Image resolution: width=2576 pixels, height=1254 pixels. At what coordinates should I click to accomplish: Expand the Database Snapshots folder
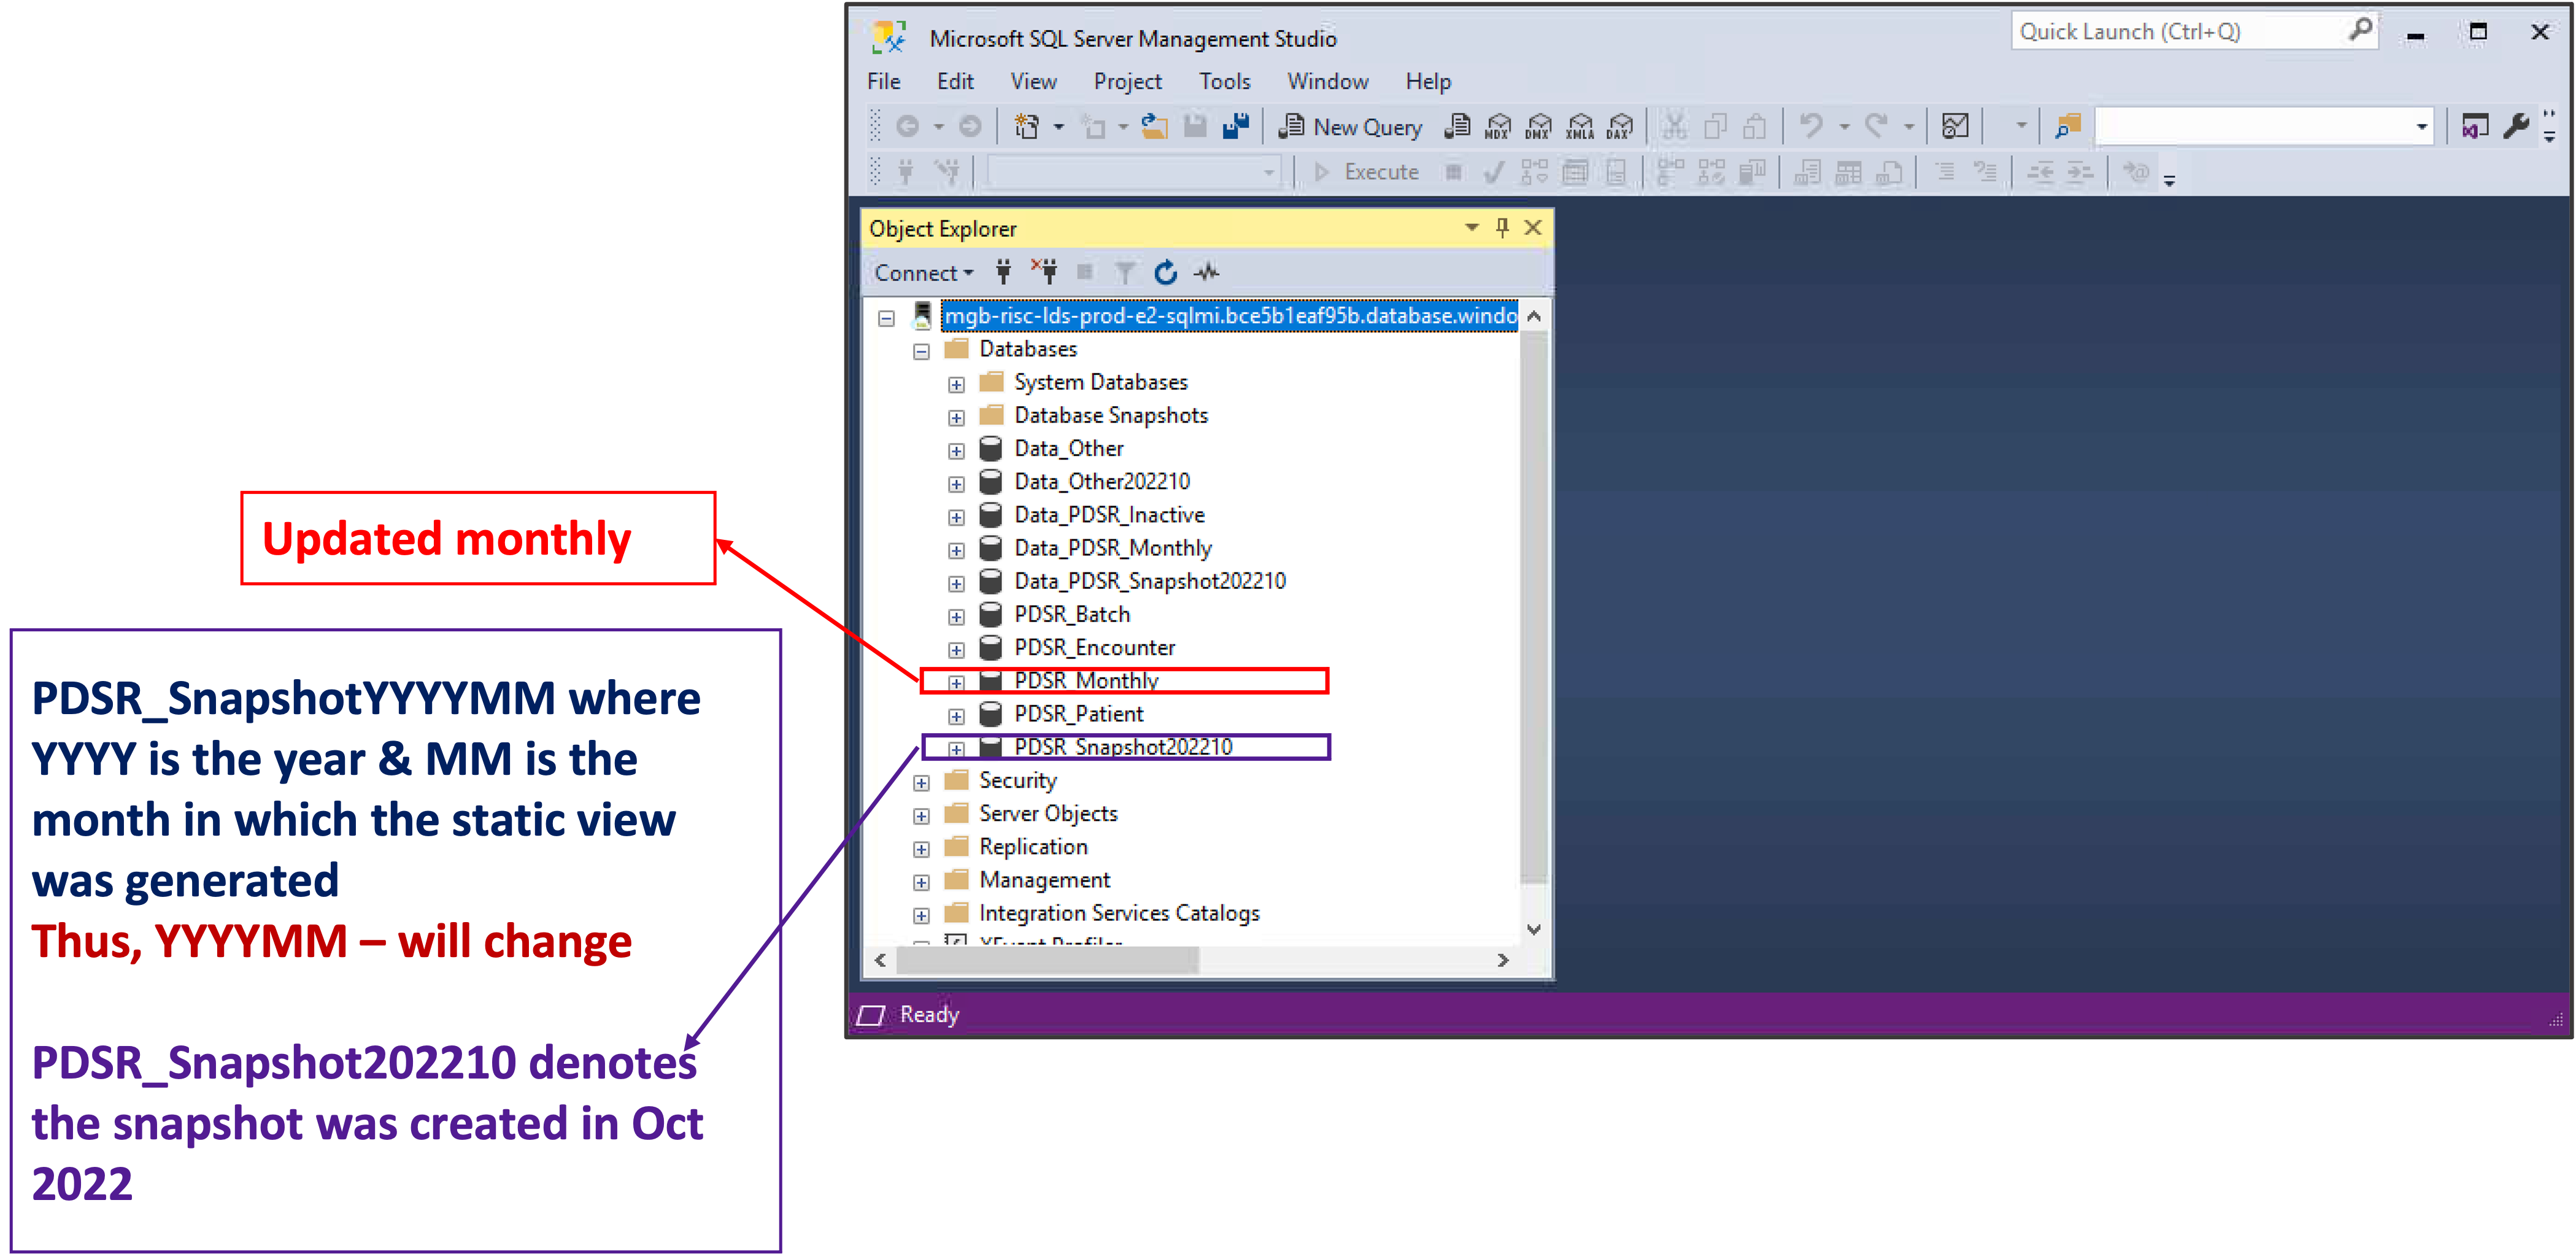[956, 417]
